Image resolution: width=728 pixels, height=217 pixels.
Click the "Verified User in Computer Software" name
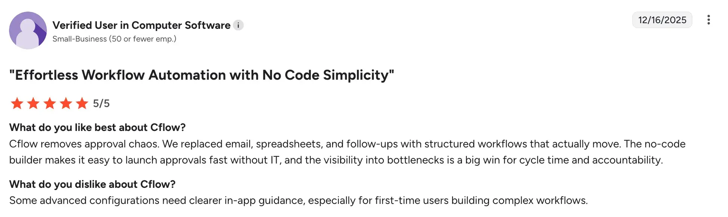(x=141, y=25)
